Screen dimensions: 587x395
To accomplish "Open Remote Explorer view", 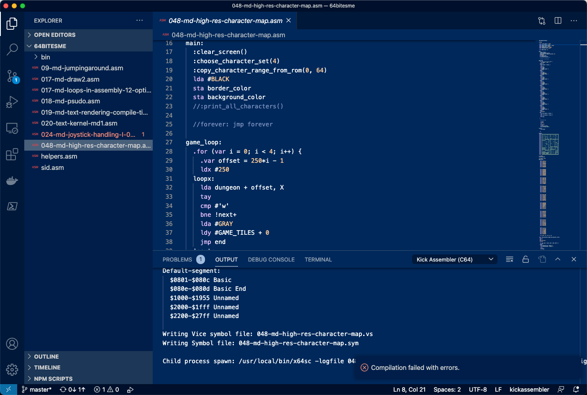I will 12,128.
